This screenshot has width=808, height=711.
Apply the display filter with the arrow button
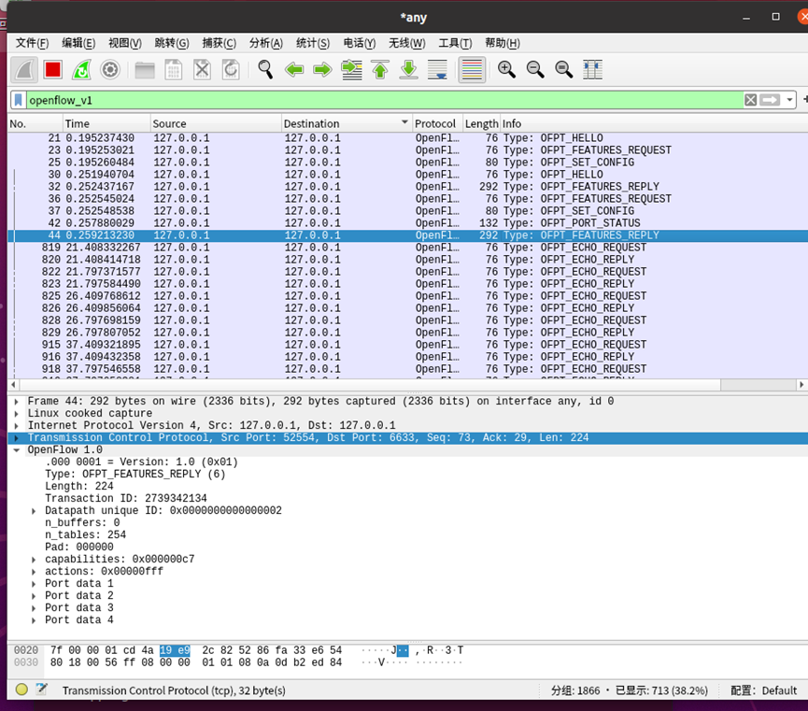pos(770,100)
